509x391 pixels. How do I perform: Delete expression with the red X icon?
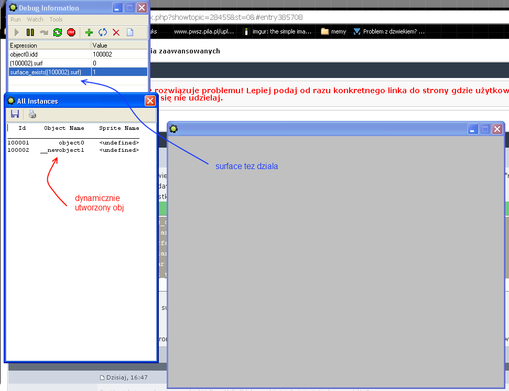click(116, 32)
